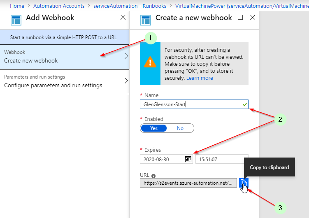Set Enabled toggle to Yes
The image size is (309, 218).
point(154,128)
